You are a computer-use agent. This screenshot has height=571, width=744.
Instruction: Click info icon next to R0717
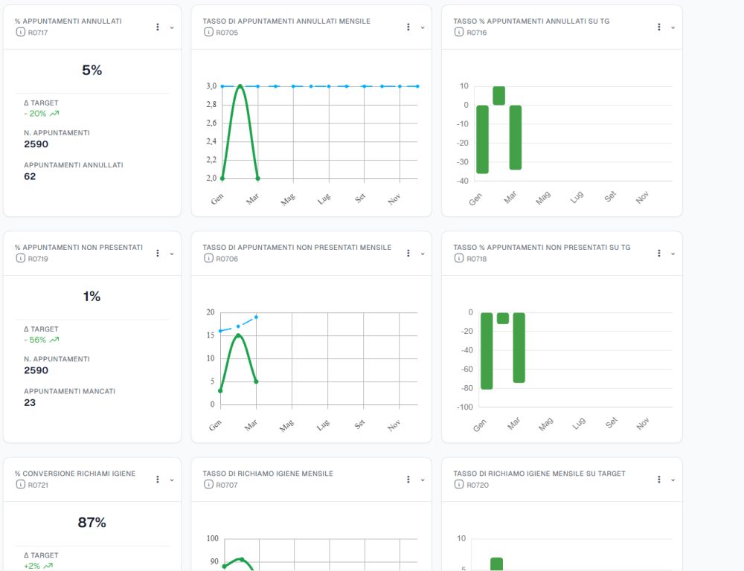coord(20,32)
